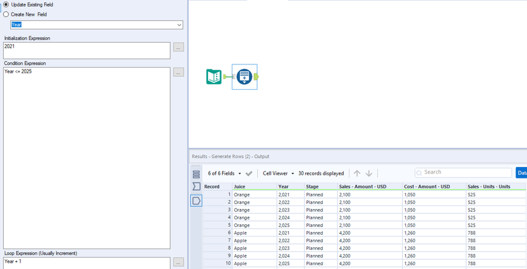
Task: Click the Year column header
Action: pos(290,187)
